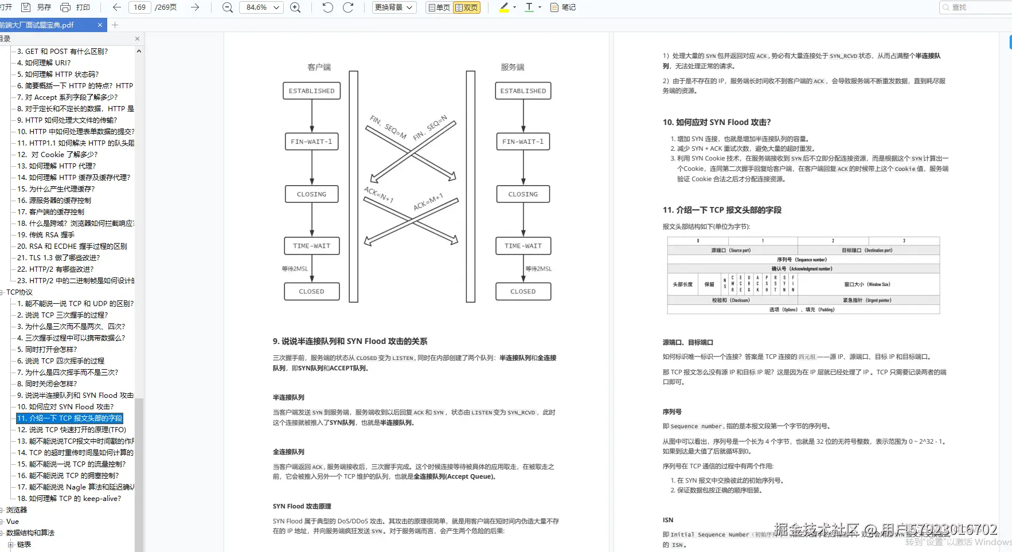The width and height of the screenshot is (1012, 552).
Task: Click the Print printer icon
Action: coord(65,7)
